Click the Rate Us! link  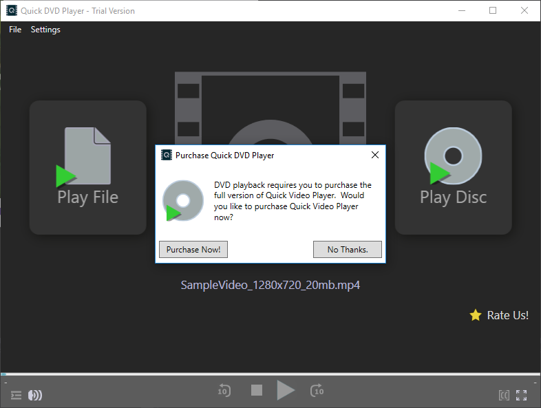click(507, 315)
